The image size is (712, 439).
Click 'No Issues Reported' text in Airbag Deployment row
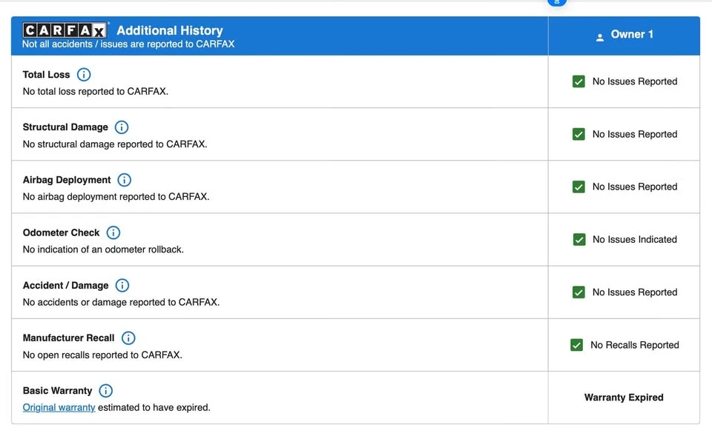click(635, 187)
